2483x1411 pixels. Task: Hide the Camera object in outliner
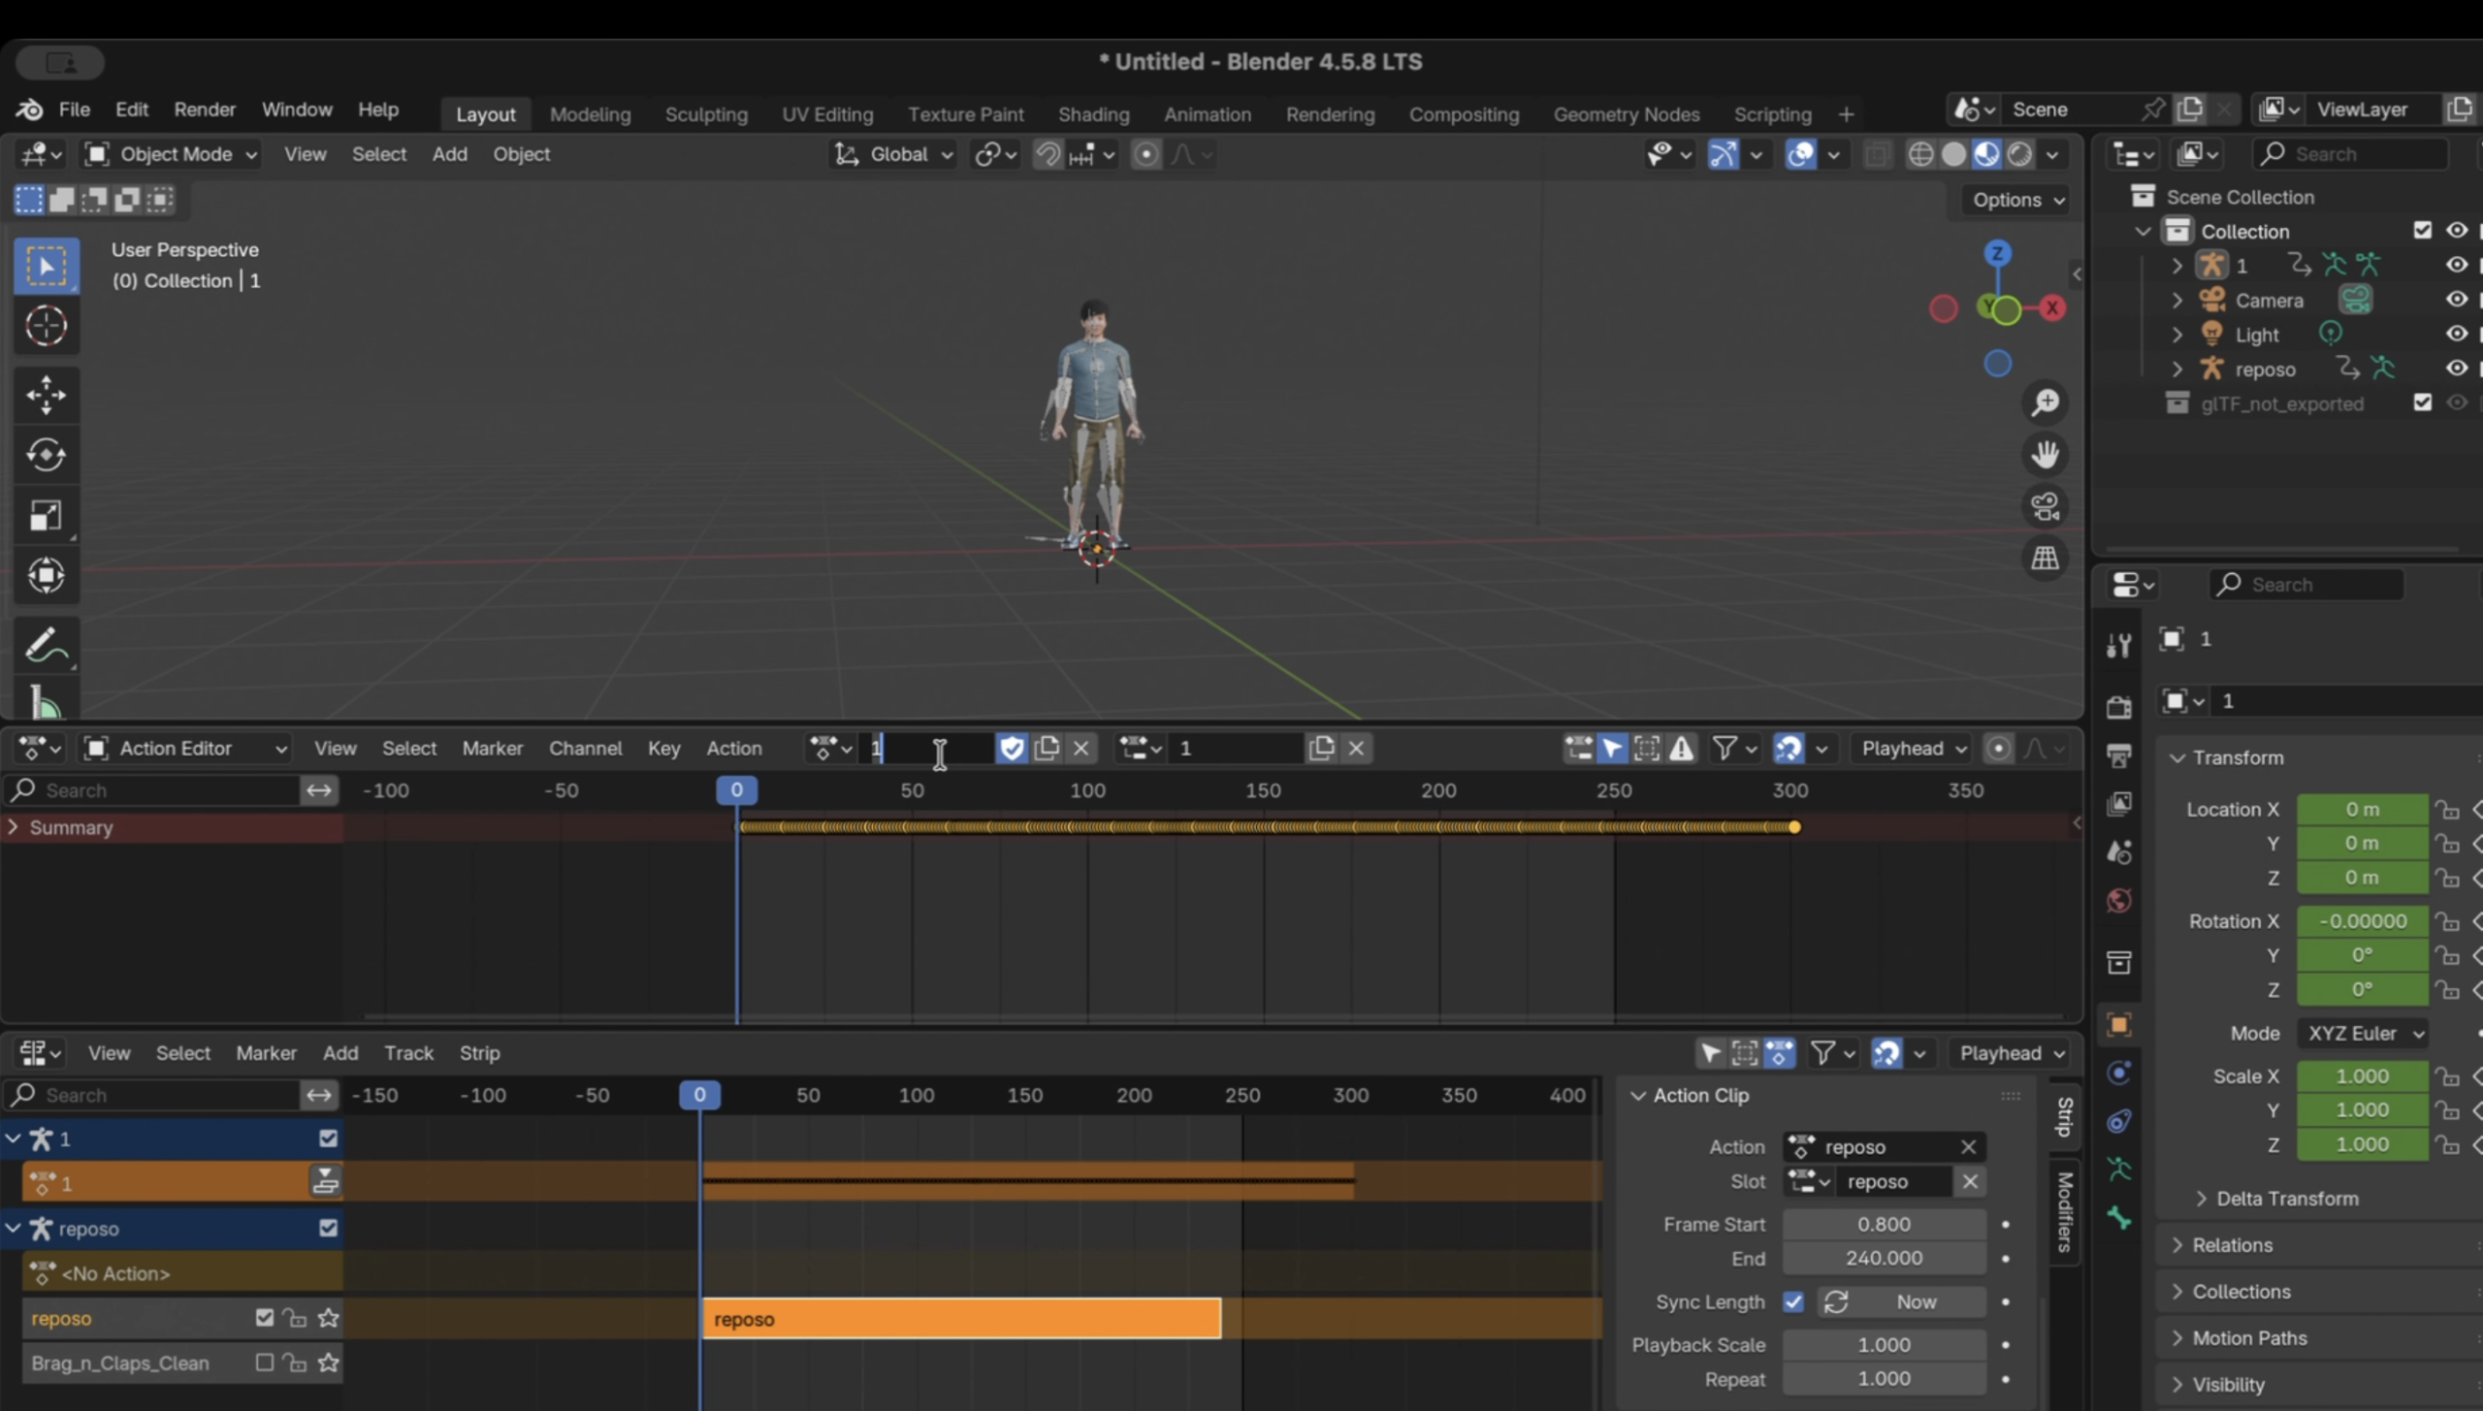[x=2456, y=300]
